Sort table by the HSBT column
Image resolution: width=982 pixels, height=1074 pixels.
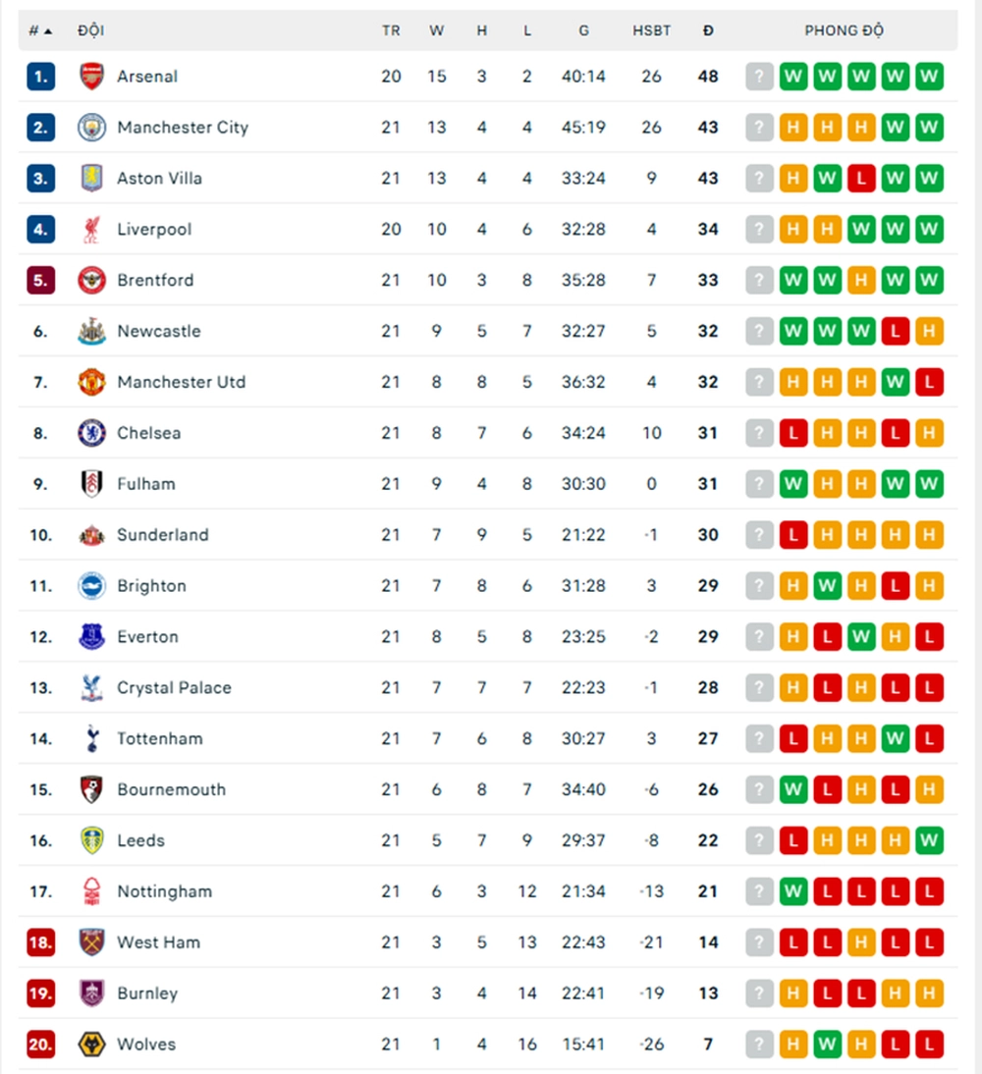[651, 29]
